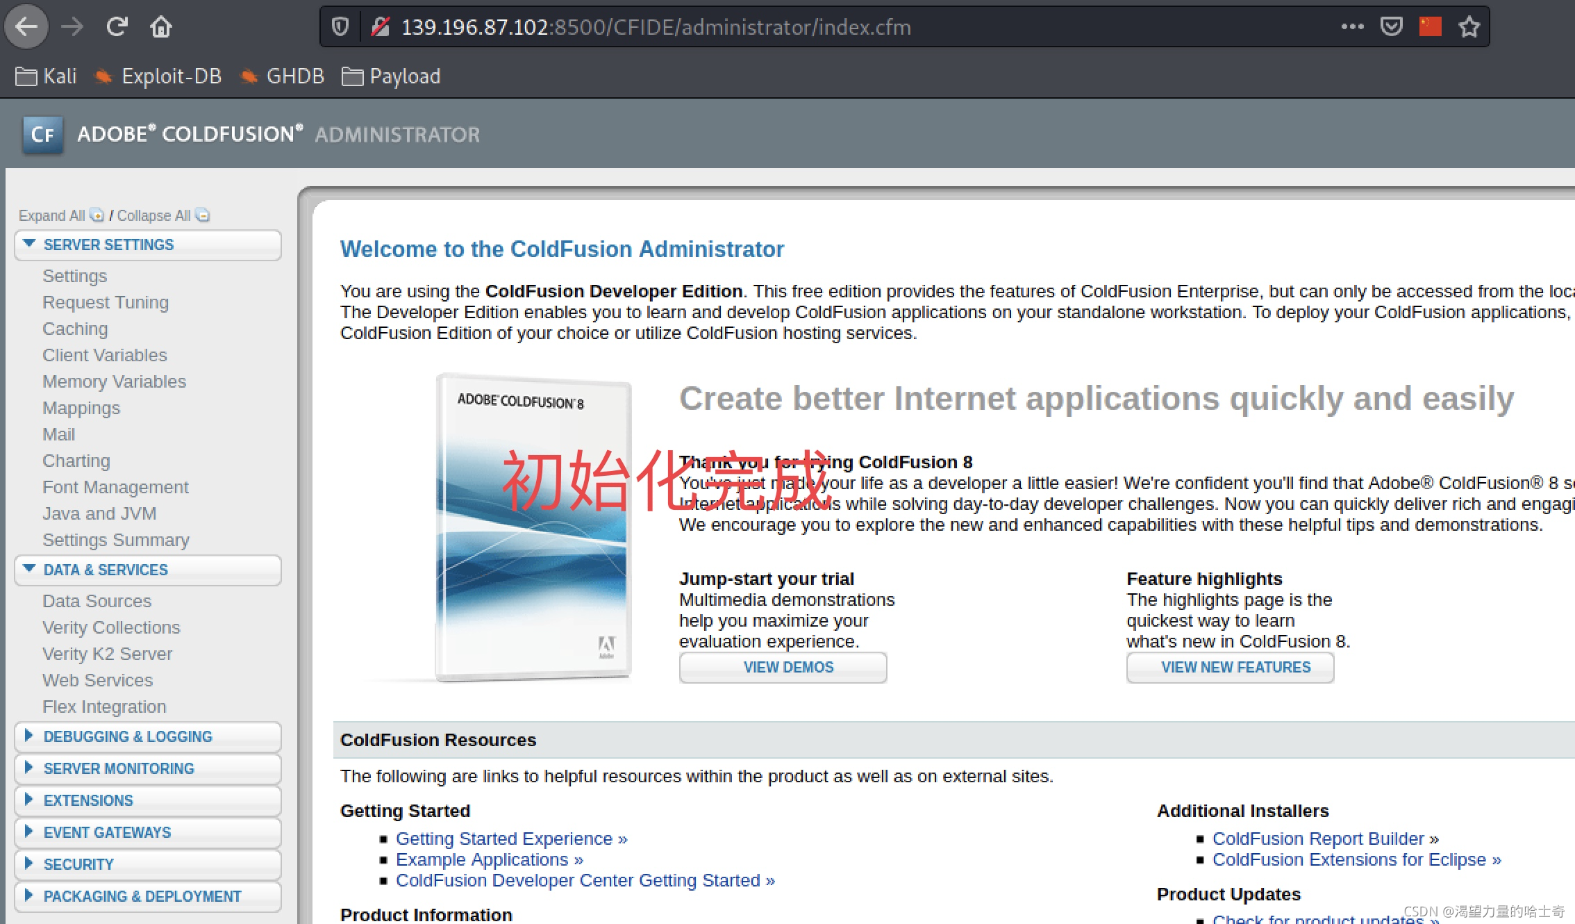This screenshot has height=924, width=1575.
Task: Open ColdFusion Extensions for Eclipse link
Action: [x=1357, y=859]
